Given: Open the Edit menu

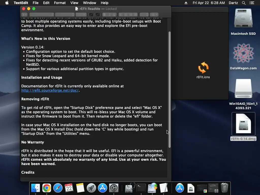Looking at the screenshot, I should (46, 3).
